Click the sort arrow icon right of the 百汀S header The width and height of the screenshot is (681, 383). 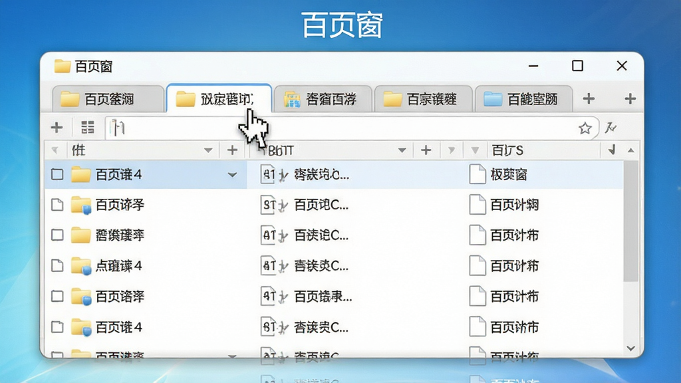[612, 150]
